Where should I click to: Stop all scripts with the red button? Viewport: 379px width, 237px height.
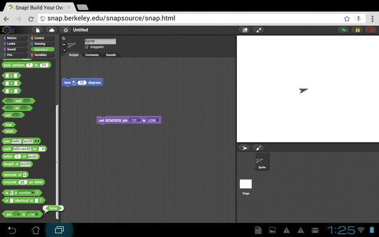pyautogui.click(x=371, y=30)
